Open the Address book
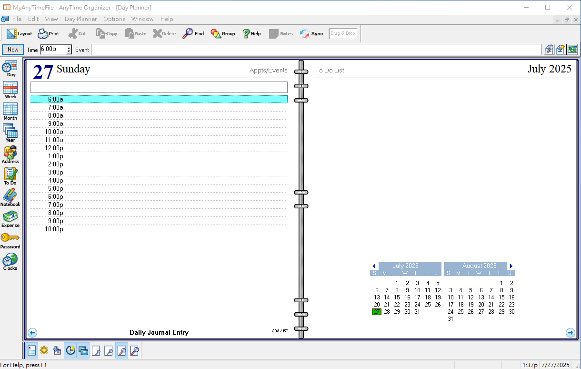This screenshot has height=369, width=581. (10, 155)
